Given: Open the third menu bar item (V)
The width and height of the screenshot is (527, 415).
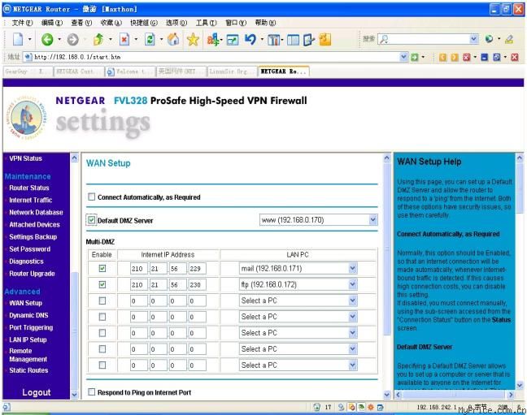Looking at the screenshot, I should 81,23.
